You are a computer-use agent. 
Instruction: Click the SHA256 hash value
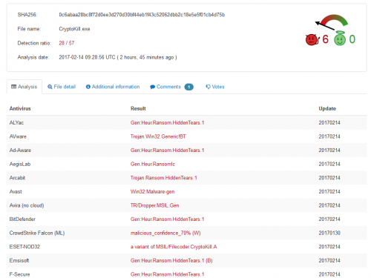point(142,15)
